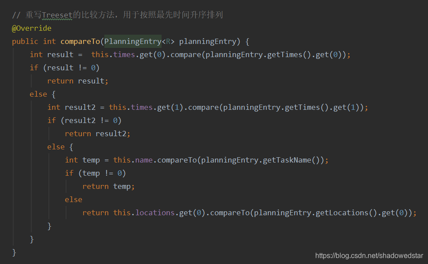428x264 pixels.
Task: Click 'getLocations()' method call
Action: pyautogui.click(x=346, y=213)
